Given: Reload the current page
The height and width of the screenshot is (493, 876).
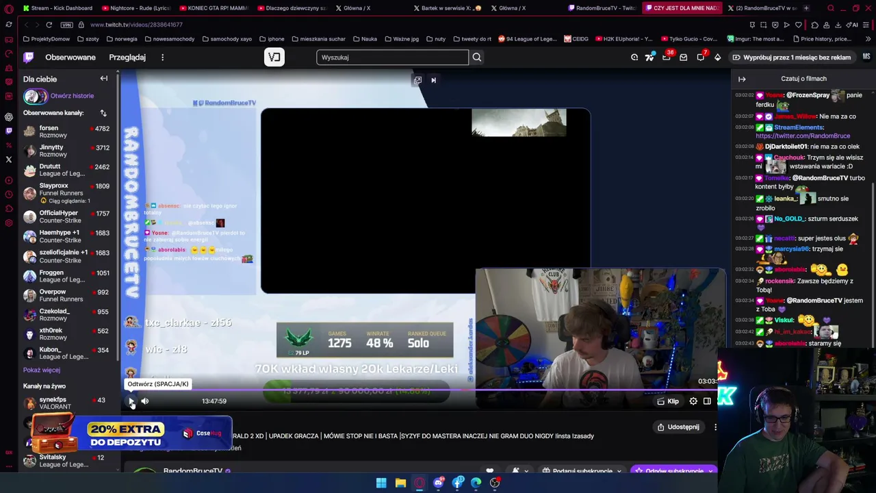Looking at the screenshot, I should [x=49, y=25].
